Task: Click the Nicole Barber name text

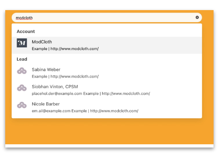Action: 46,104
